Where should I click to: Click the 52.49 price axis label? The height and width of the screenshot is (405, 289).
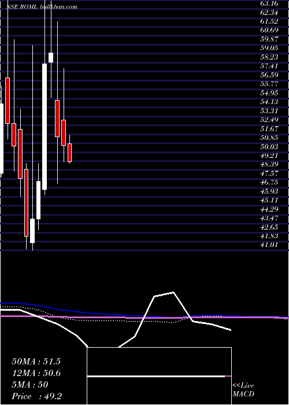[x=269, y=120]
